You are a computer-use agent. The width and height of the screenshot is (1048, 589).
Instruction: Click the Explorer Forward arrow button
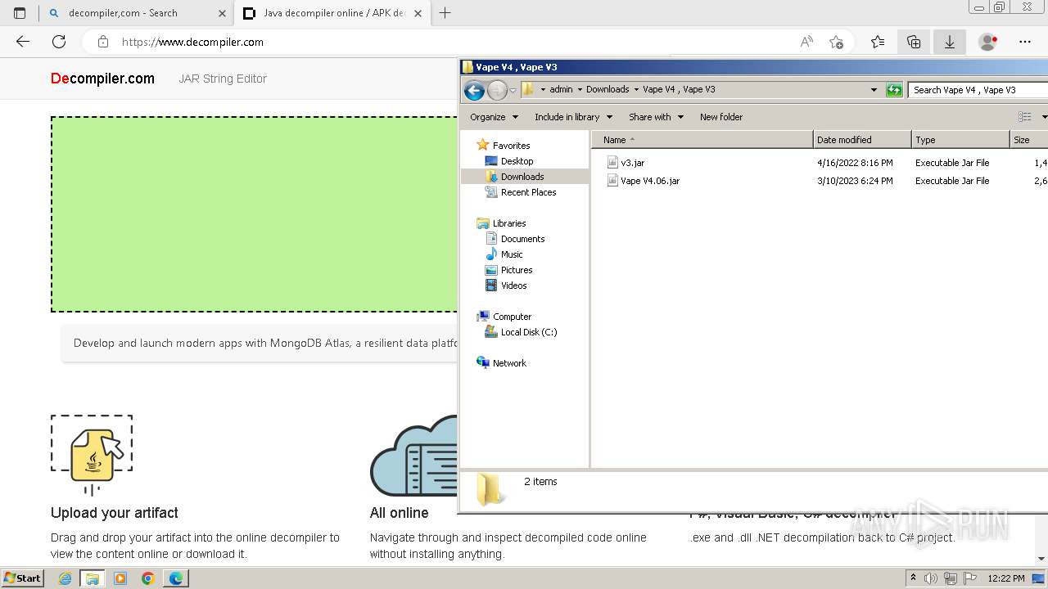[x=497, y=90]
